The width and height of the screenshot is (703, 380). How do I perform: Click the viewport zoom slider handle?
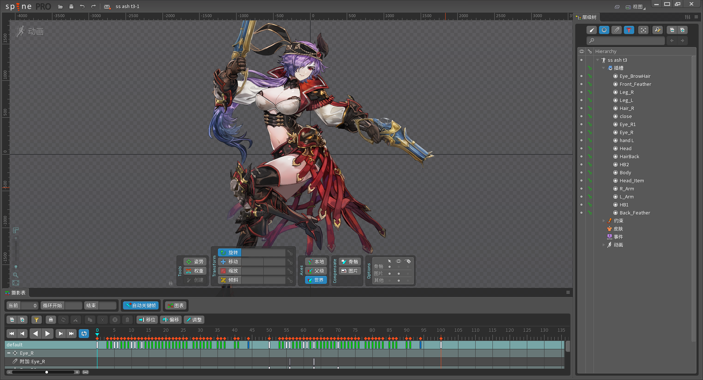(16, 267)
